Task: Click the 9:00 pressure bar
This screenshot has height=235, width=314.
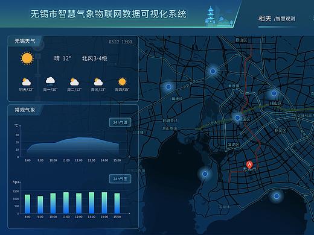Action: pyautogui.click(x=40, y=204)
